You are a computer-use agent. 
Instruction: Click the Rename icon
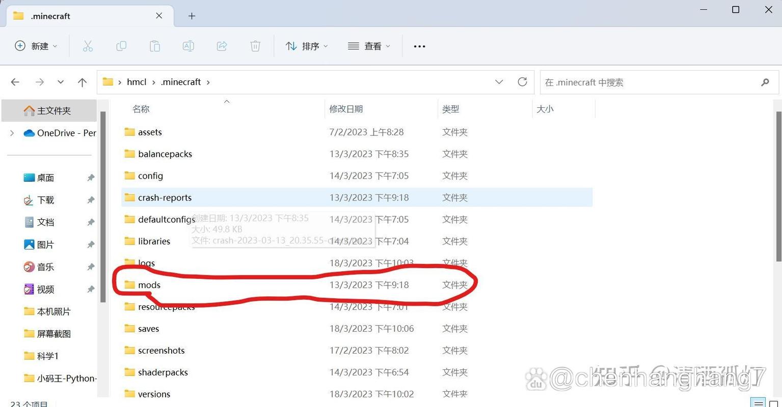click(188, 46)
